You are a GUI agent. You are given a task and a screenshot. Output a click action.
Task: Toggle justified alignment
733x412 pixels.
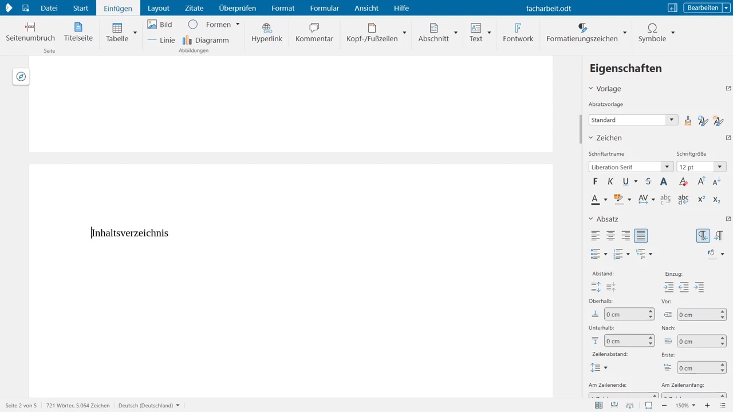pos(641,236)
